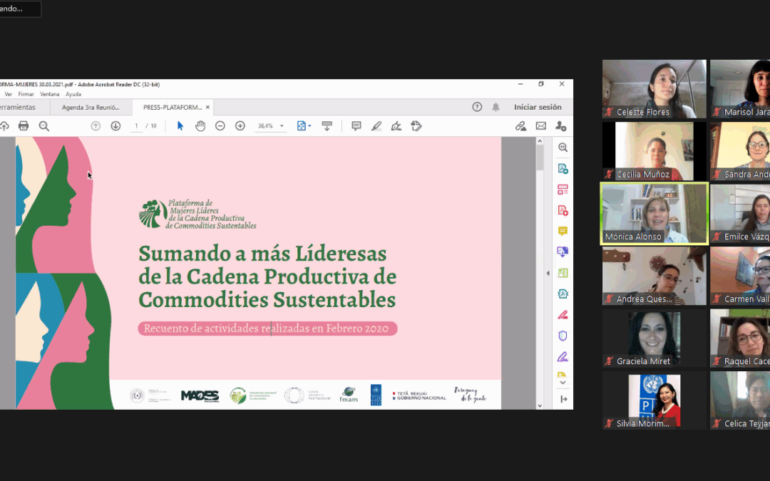Select Mónica Alonso's video thumbnail
Image resolution: width=770 pixels, height=481 pixels.
(654, 213)
